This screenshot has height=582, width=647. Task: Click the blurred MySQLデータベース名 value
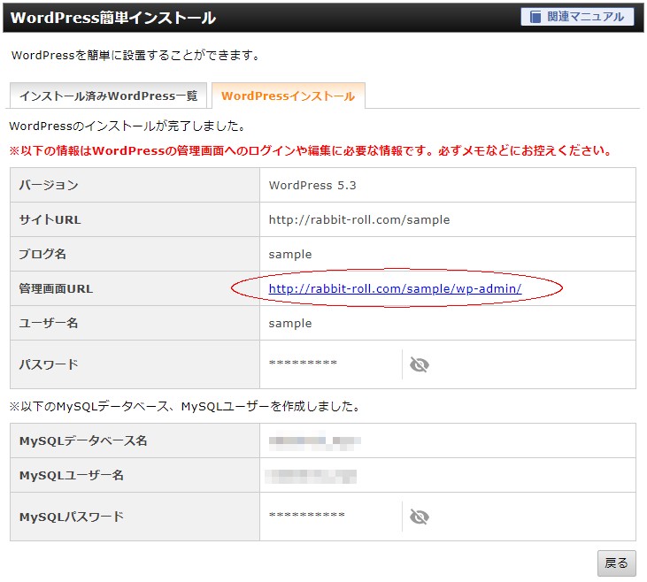click(x=315, y=441)
